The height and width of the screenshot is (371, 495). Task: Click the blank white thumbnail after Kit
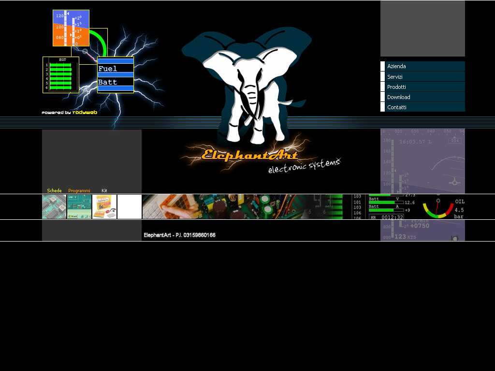click(x=130, y=207)
